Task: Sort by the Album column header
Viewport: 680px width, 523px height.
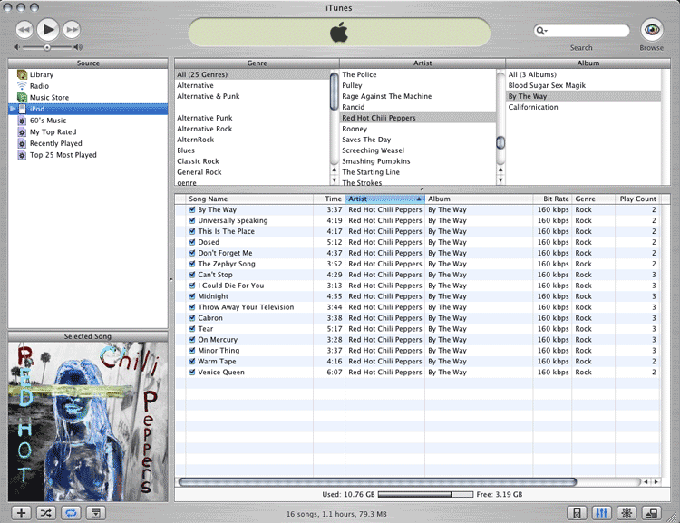Action: [479, 199]
